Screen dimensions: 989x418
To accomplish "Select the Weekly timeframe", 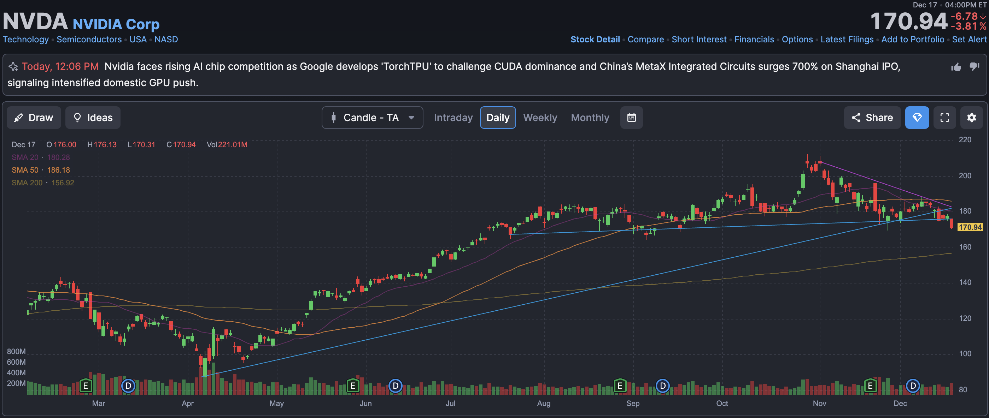I will [540, 117].
